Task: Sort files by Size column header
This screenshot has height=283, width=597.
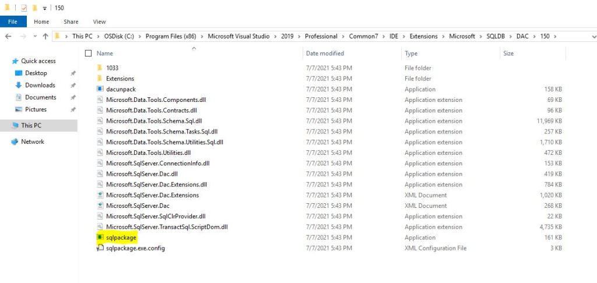Action: 508,54
